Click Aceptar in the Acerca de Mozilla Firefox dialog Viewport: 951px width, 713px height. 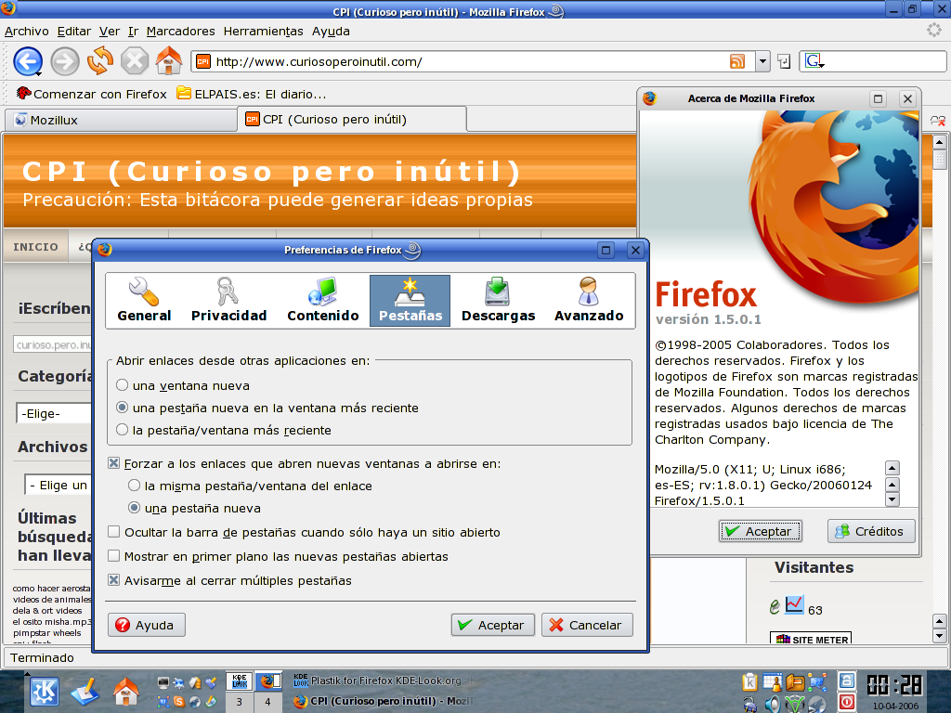click(x=760, y=531)
